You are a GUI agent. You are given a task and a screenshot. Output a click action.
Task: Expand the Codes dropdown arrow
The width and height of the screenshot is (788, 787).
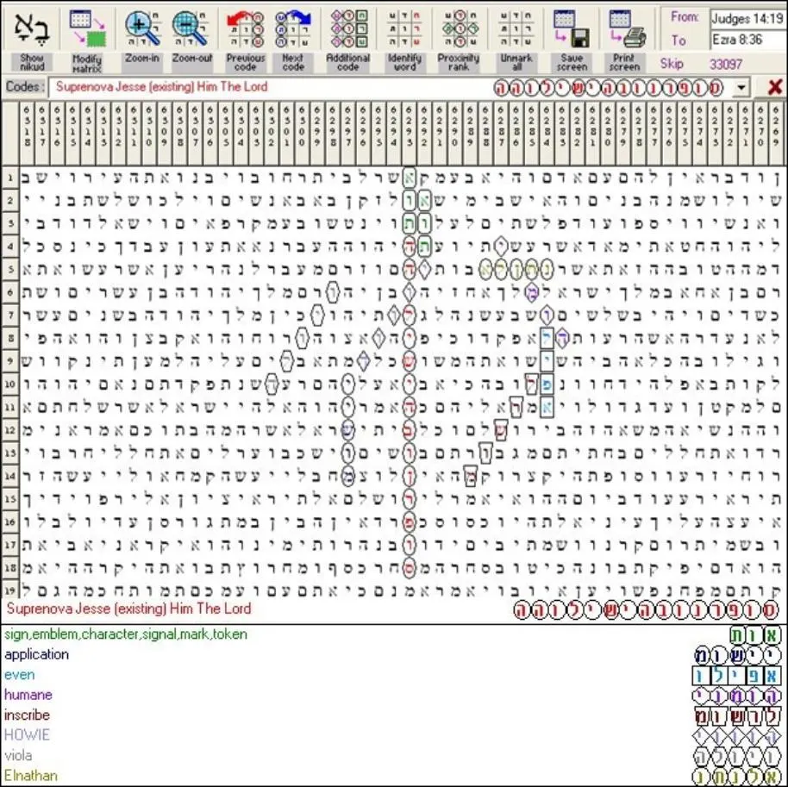click(741, 87)
